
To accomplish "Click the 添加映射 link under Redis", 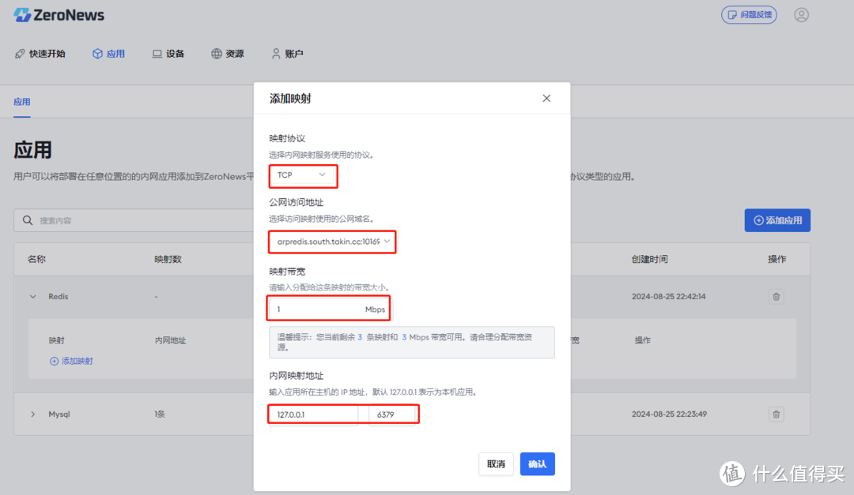I will (x=71, y=361).
